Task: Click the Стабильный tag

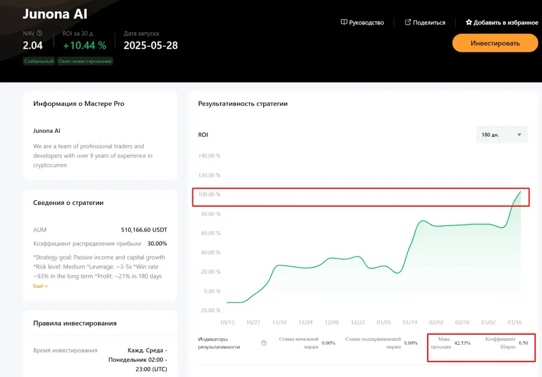Action: tap(39, 61)
